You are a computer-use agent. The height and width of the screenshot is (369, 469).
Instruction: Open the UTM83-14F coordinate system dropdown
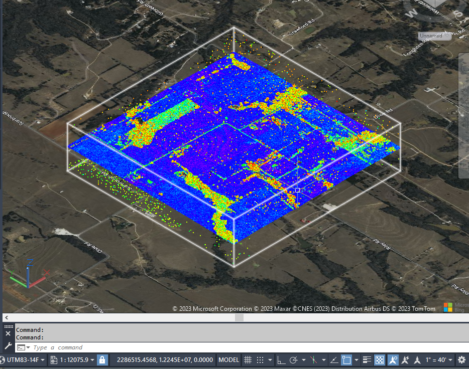pyautogui.click(x=24, y=359)
